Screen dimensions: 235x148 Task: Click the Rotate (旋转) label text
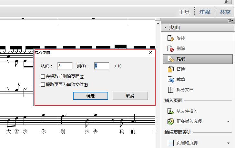[180, 38]
